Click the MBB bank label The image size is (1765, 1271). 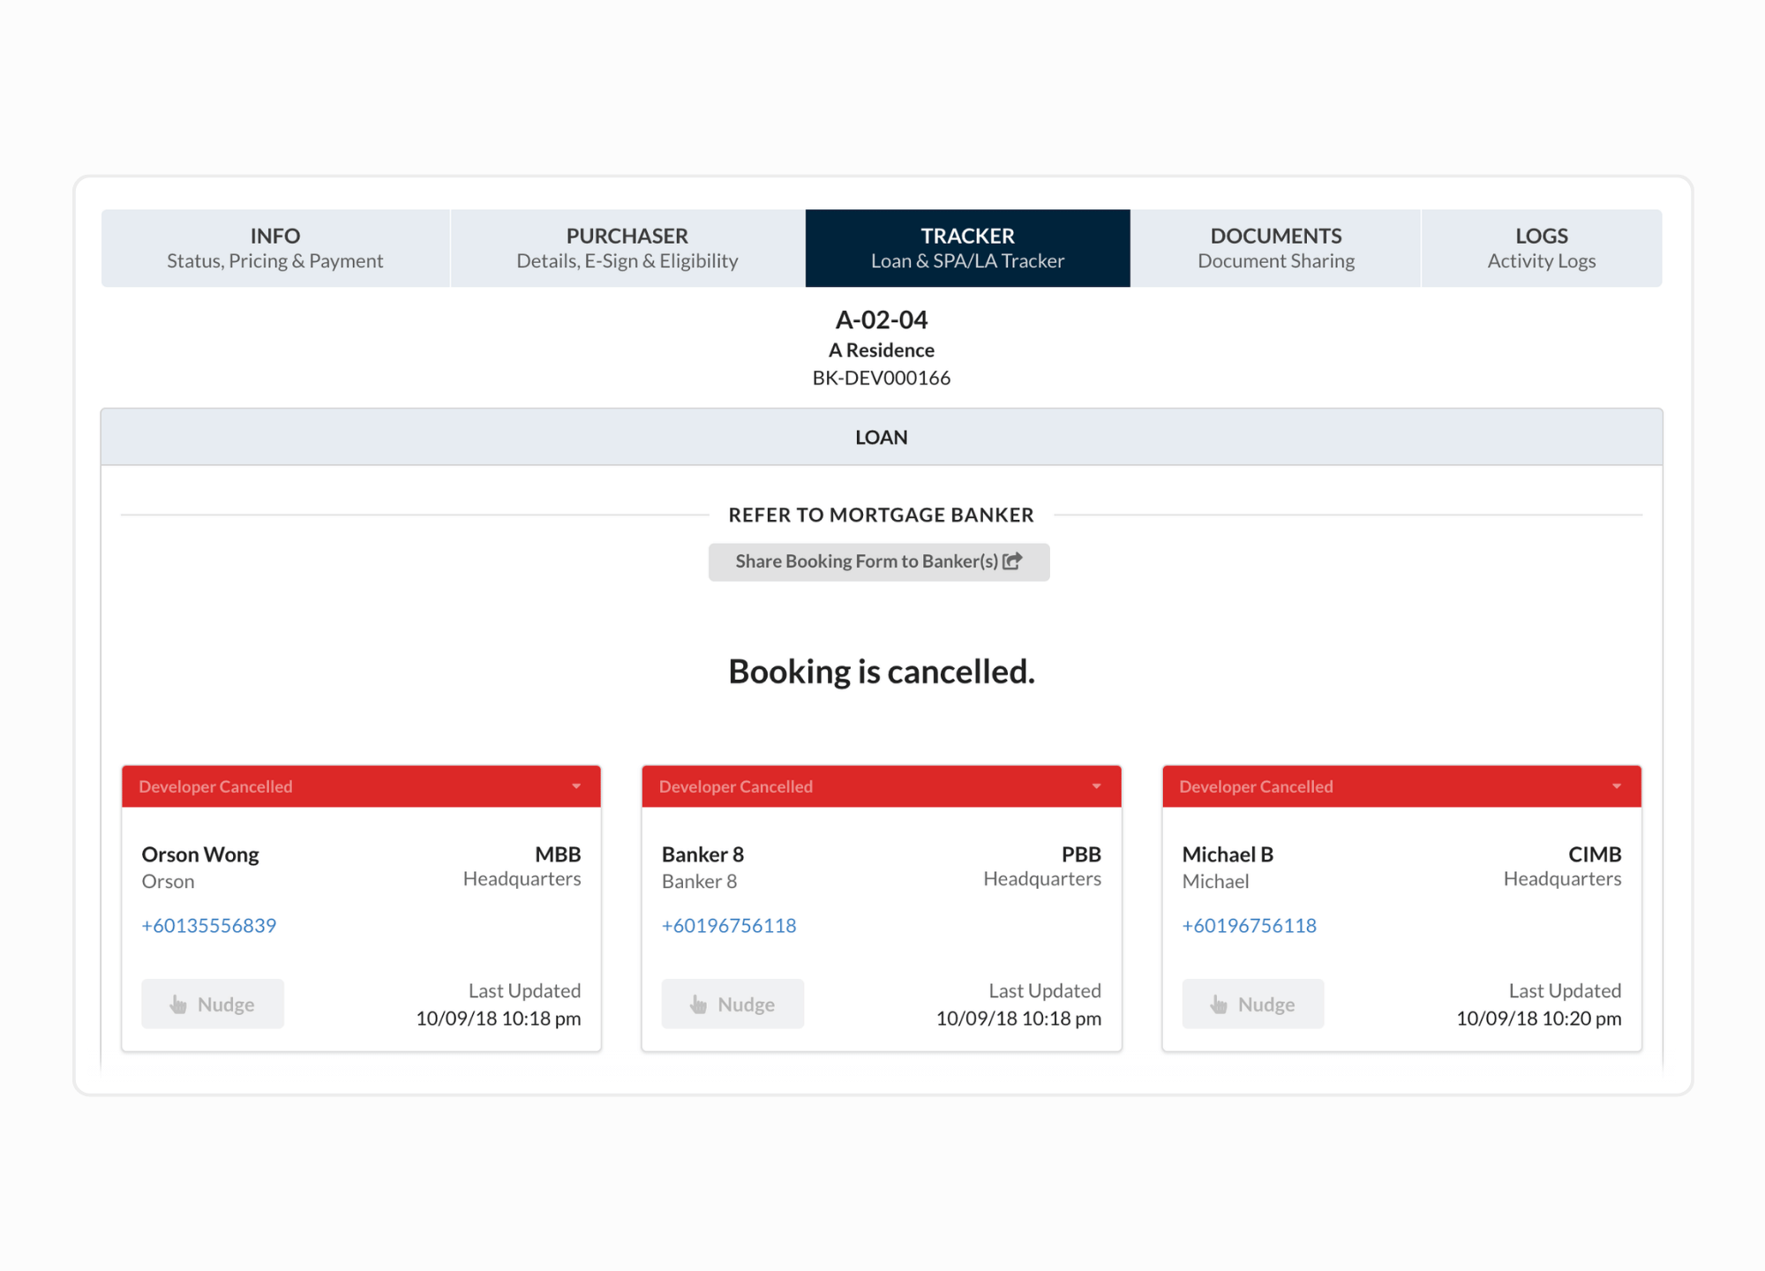(558, 854)
